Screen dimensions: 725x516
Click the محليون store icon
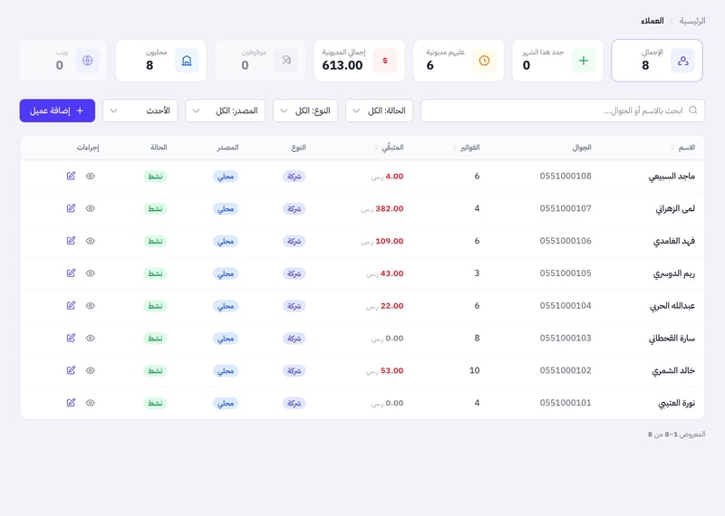187,61
